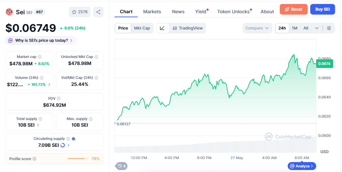Select the All time range
The height and width of the screenshot is (172, 342).
pyautogui.click(x=306, y=28)
